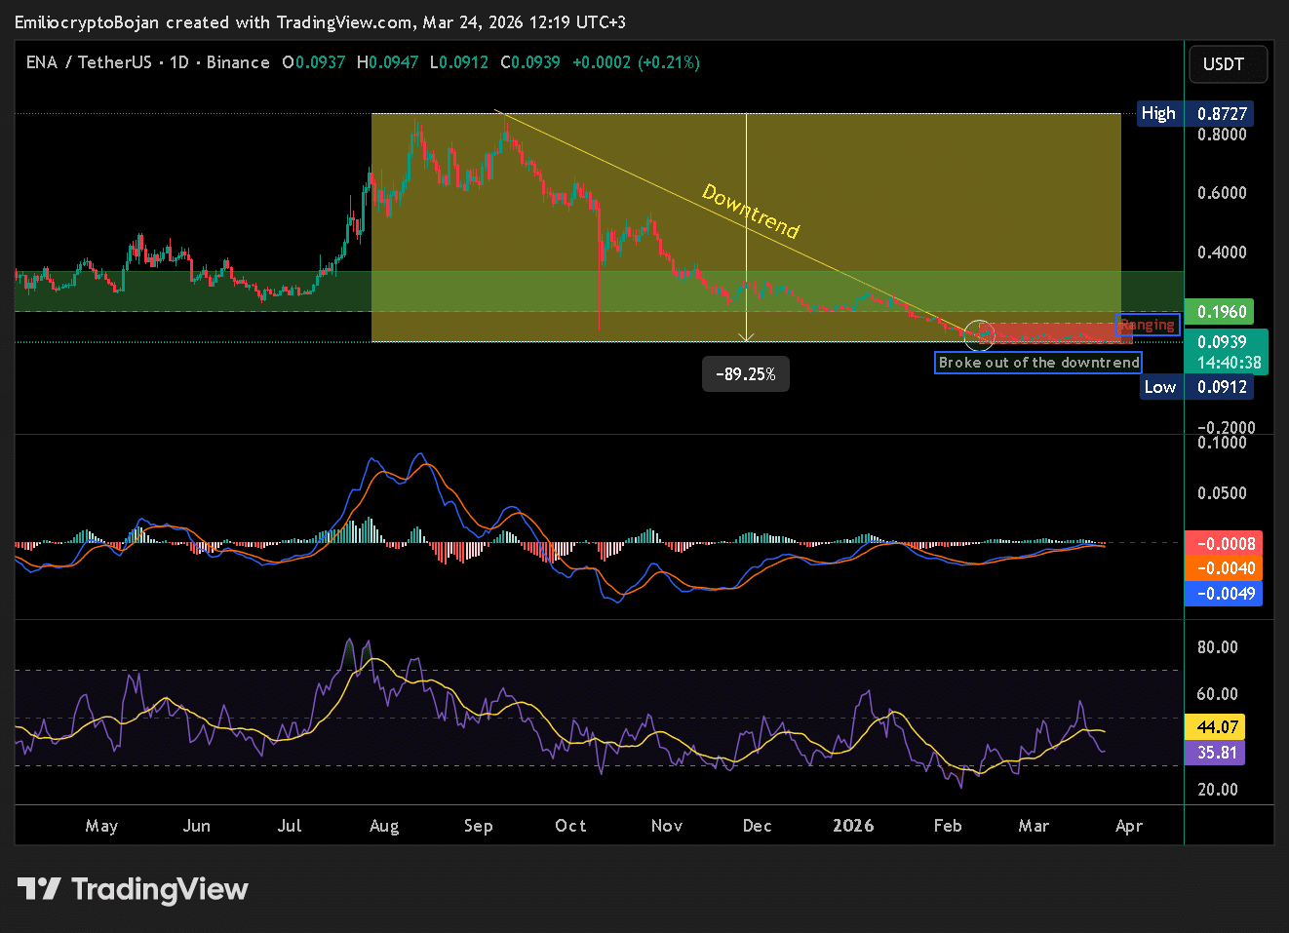Click the orange -0.0040 signal value tag
The image size is (1289, 933).
1224,568
